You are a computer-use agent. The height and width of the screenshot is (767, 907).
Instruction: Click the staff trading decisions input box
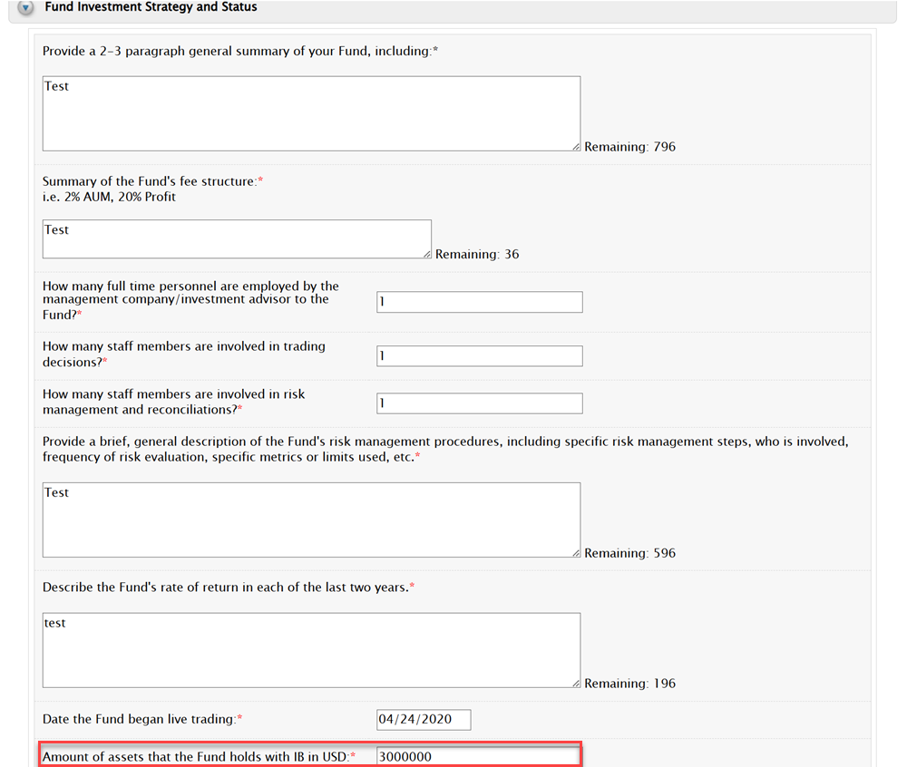click(479, 355)
